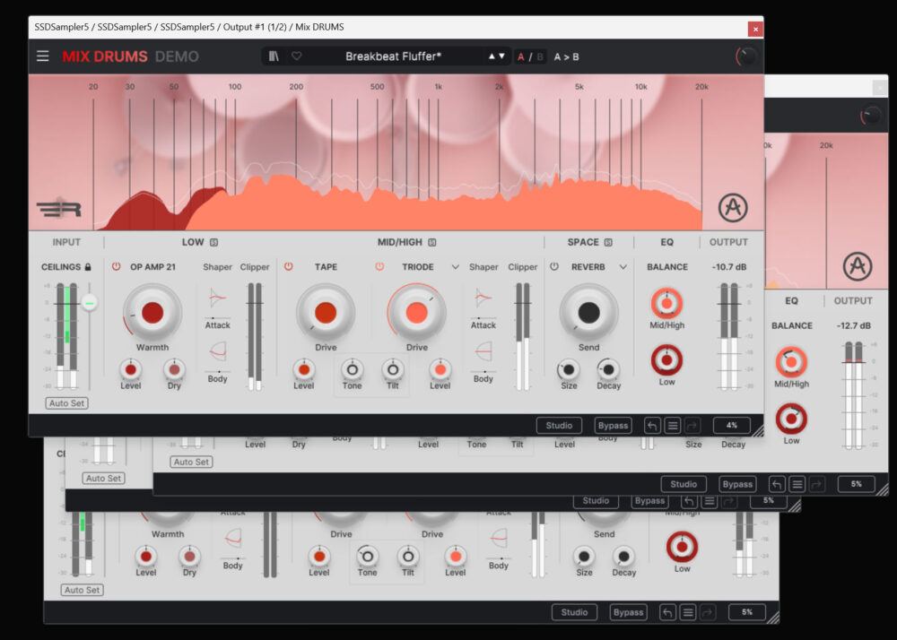Click the LOW section header label
The height and width of the screenshot is (640, 897).
(193, 242)
